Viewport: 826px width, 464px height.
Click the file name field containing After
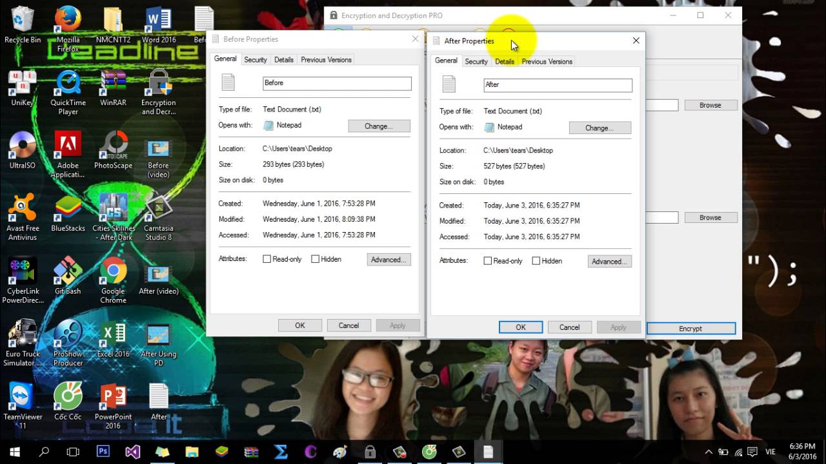pyautogui.click(x=558, y=84)
